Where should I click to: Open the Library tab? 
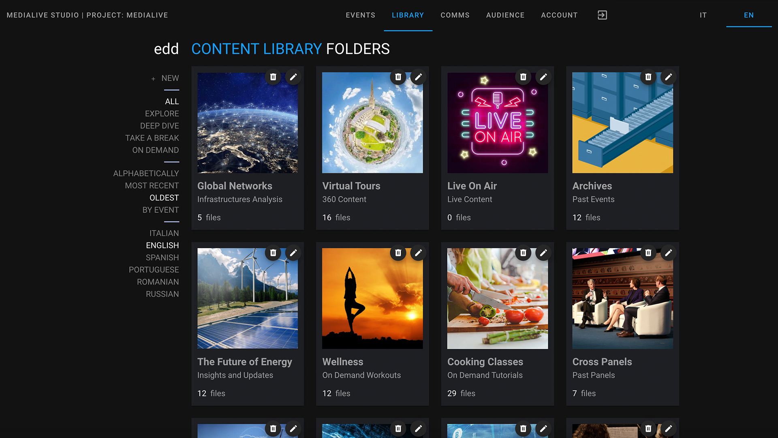click(408, 15)
